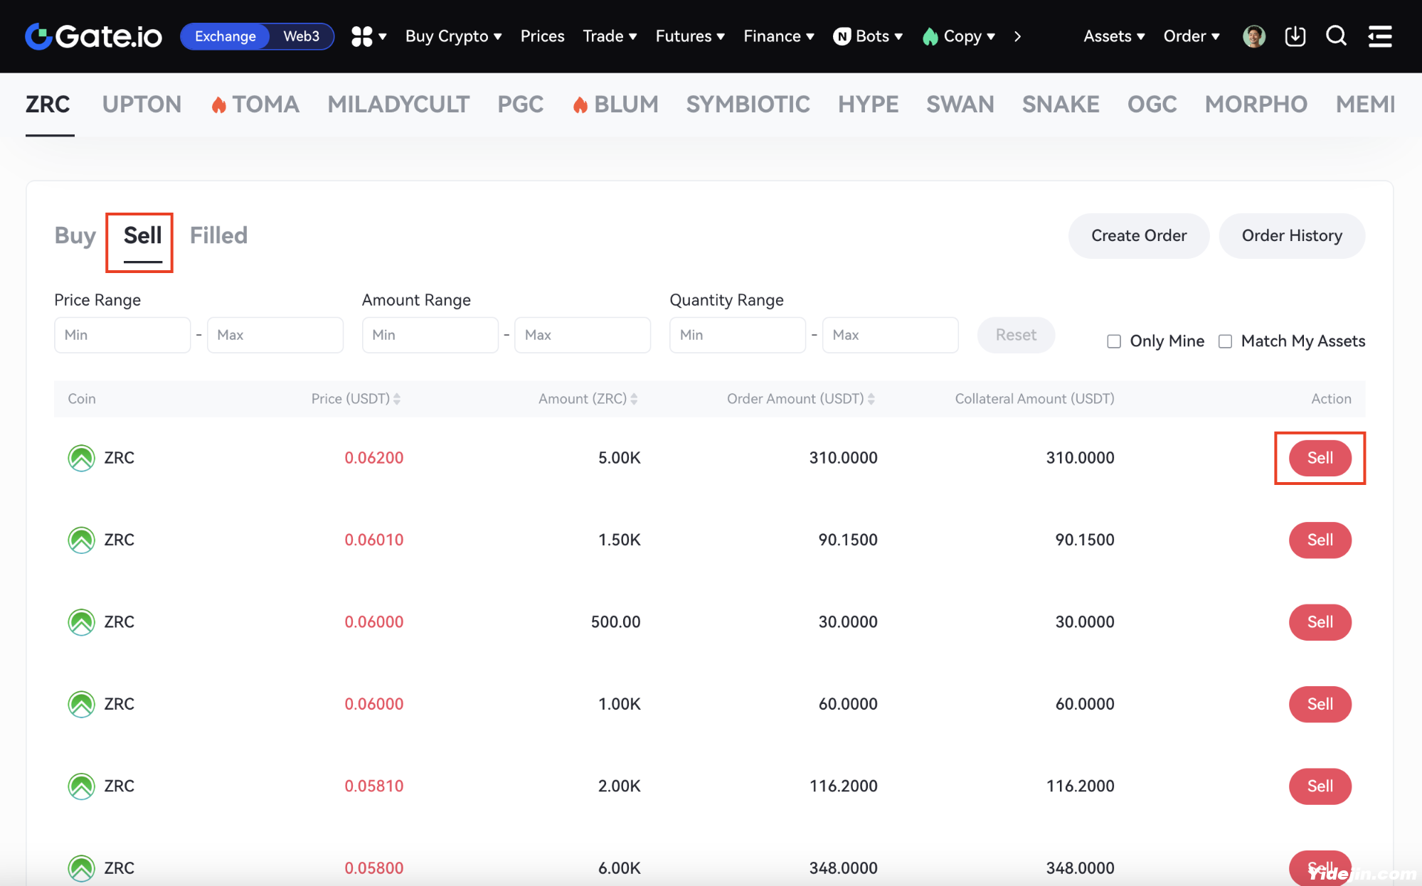Click Sell for the 500.00 ZRC order
The height and width of the screenshot is (886, 1422).
tap(1320, 622)
